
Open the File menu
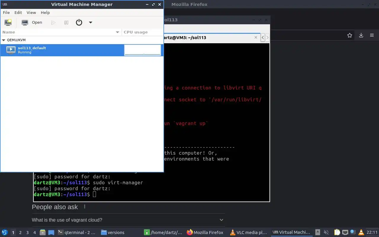[6, 12]
